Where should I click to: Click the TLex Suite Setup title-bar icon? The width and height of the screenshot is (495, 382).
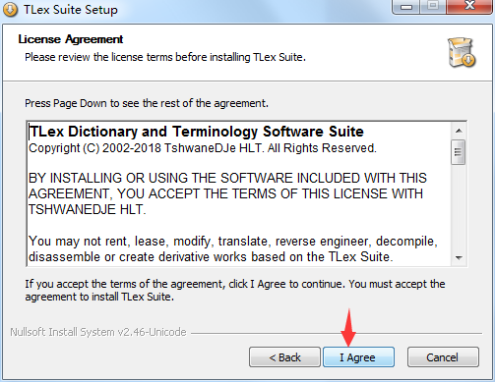pyautogui.click(x=10, y=9)
